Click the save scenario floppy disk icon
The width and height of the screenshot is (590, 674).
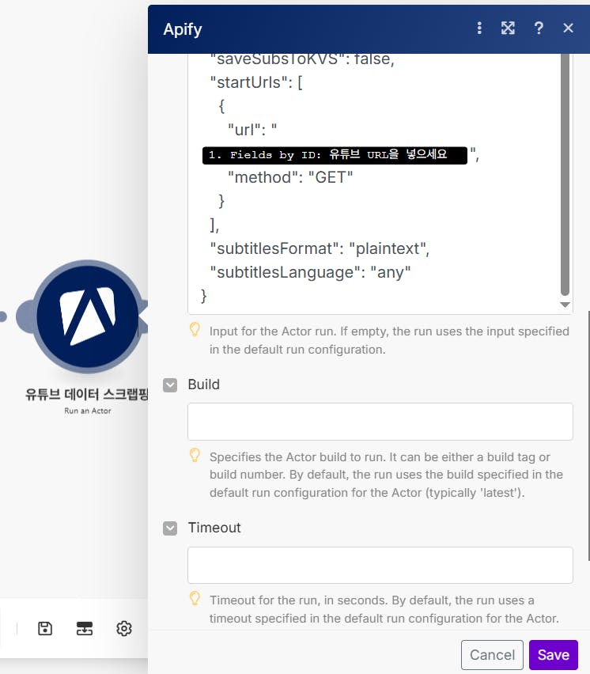click(45, 628)
